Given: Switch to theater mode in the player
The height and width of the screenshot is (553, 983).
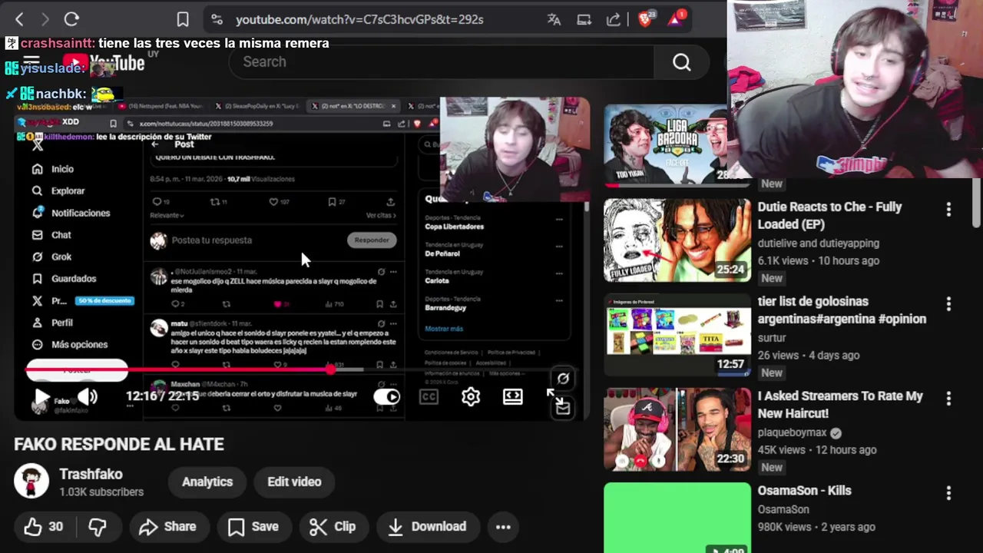Looking at the screenshot, I should click(513, 396).
